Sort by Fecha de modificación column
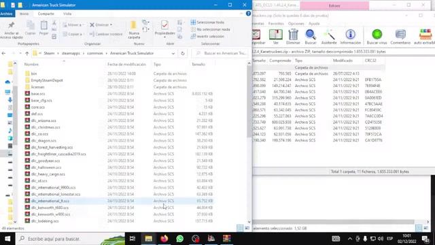The image size is (435, 245). (x=126, y=65)
